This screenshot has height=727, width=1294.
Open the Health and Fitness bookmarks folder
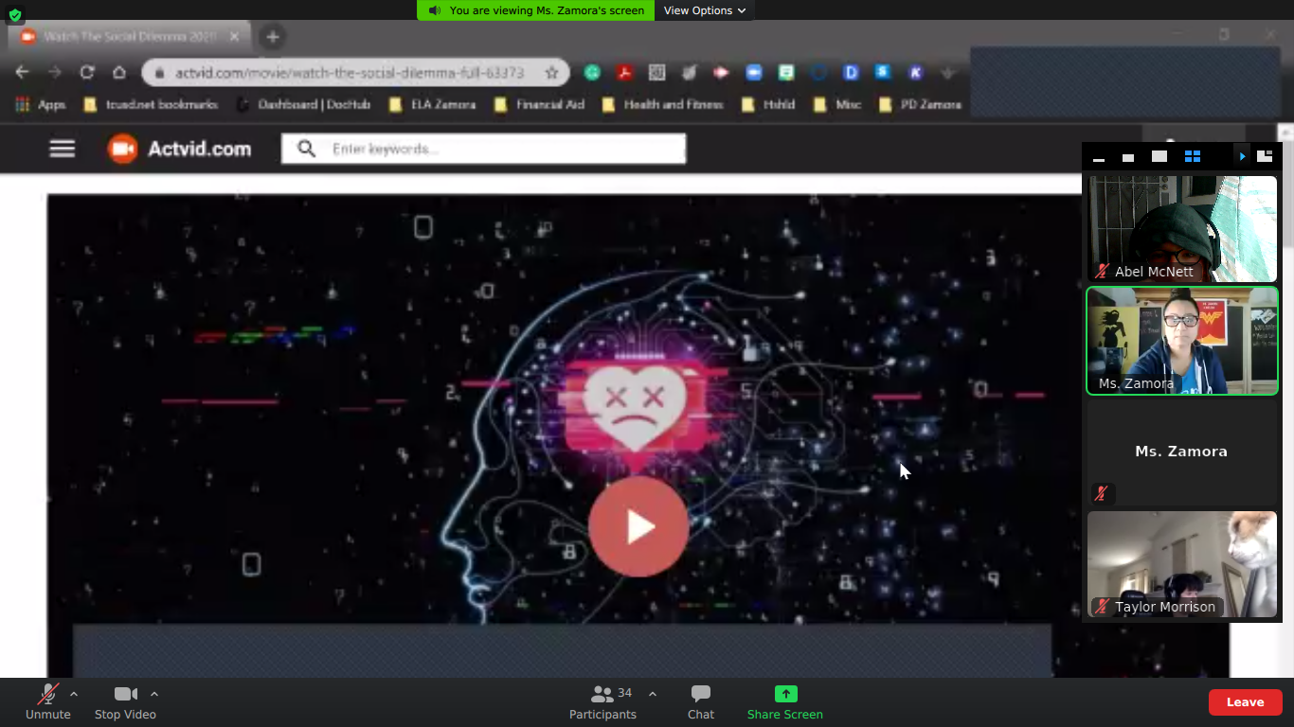pyautogui.click(x=662, y=105)
